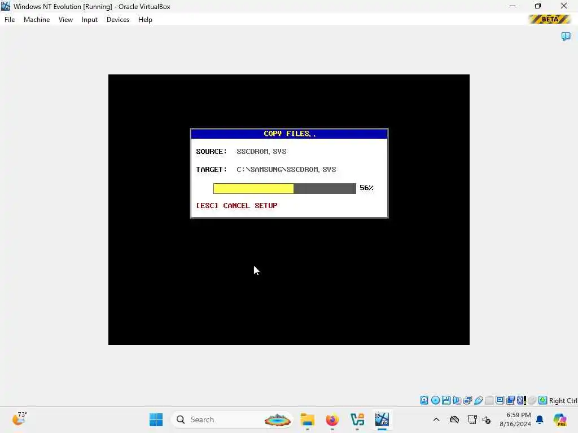Open the Windows Start menu
Viewport: 578px width, 433px height.
(x=156, y=419)
